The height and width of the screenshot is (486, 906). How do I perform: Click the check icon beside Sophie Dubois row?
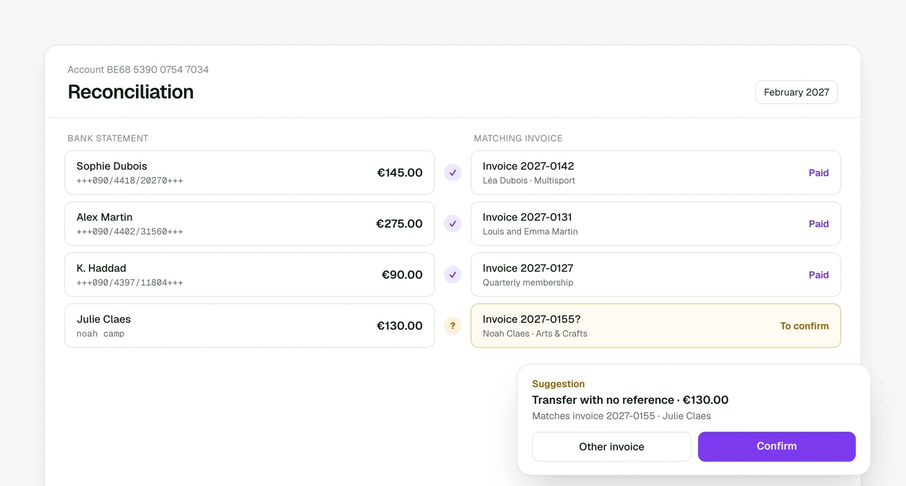click(x=453, y=173)
